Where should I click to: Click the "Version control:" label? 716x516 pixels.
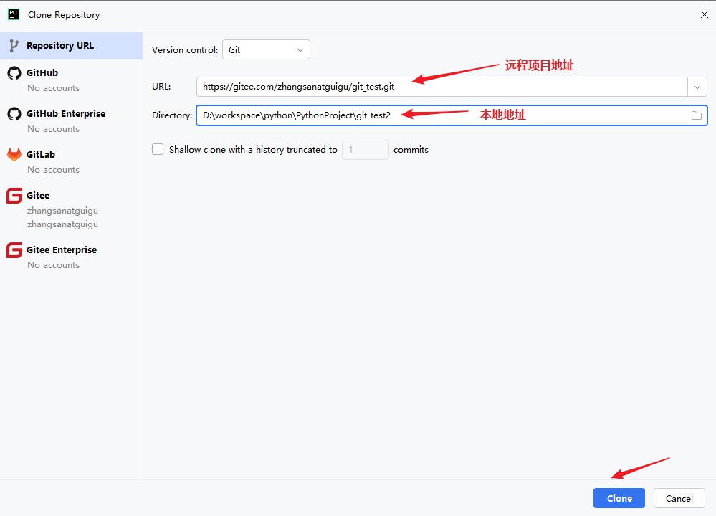(185, 49)
